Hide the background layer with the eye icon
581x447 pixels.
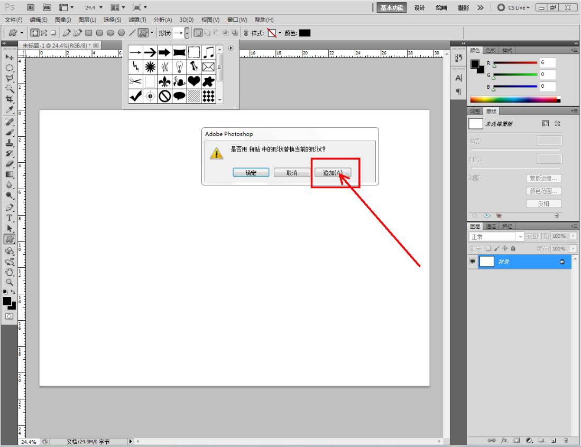point(473,262)
